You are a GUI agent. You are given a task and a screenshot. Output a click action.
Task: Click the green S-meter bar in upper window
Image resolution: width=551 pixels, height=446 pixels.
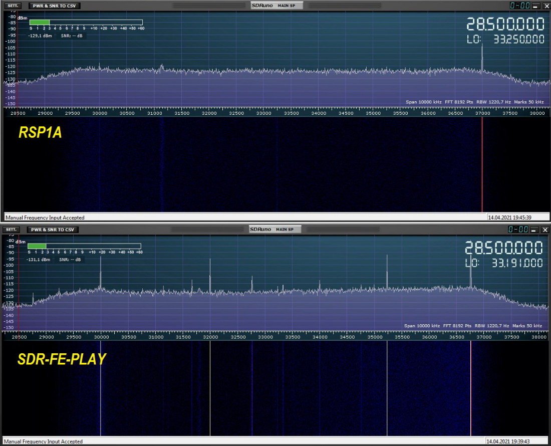pos(40,22)
